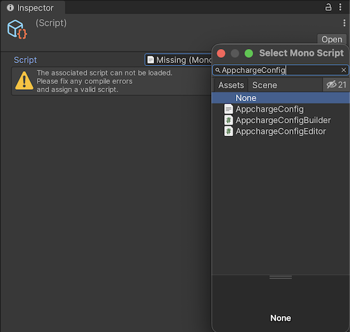350x332 pixels.
Task: Click the Select Mono Script title
Action: pos(302,53)
